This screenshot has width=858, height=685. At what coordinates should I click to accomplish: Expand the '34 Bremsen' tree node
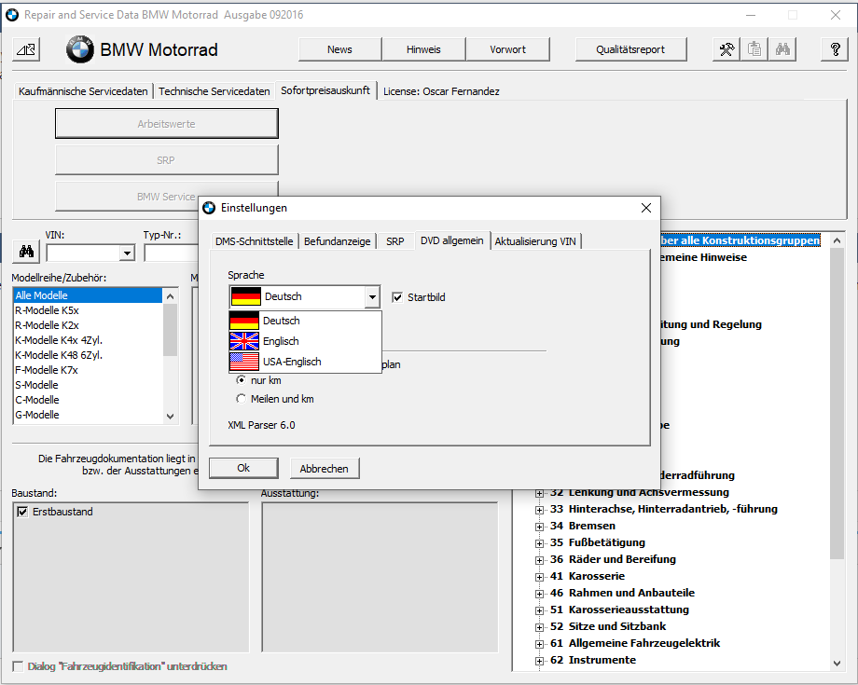(x=539, y=527)
